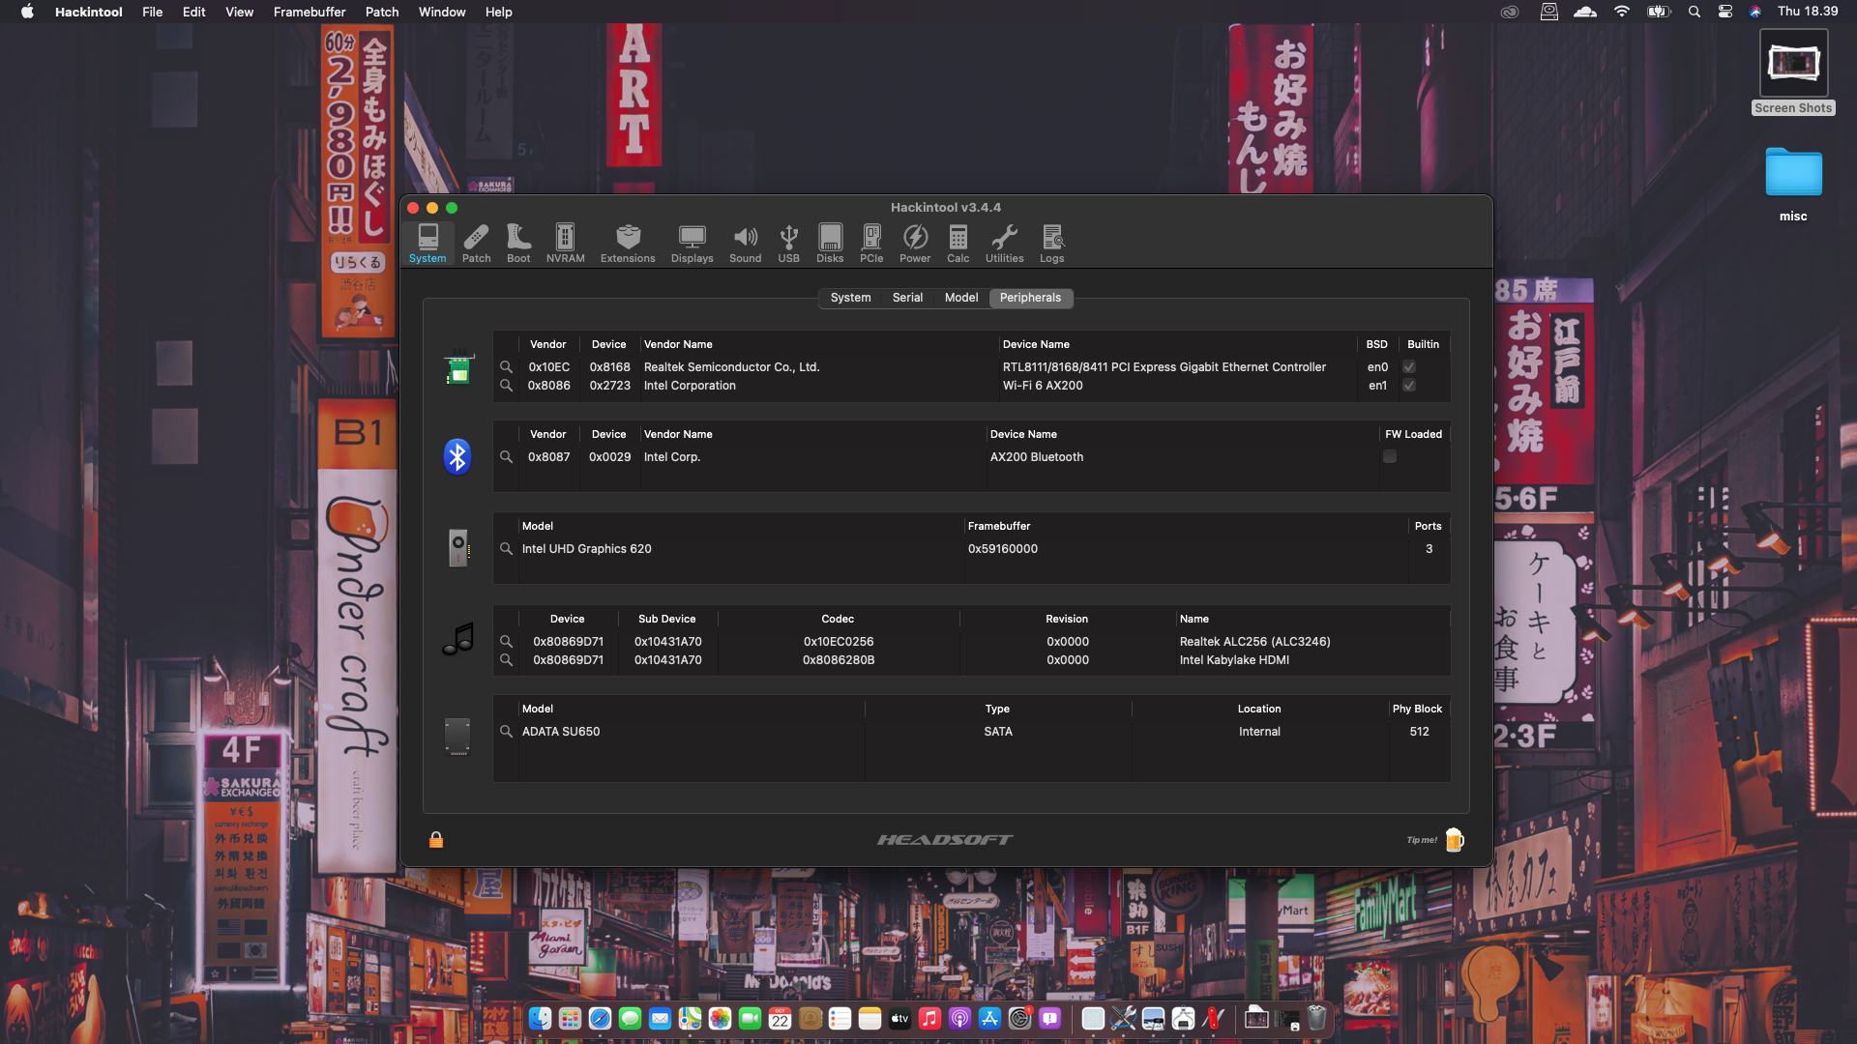
Task: Toggle Builtin checkbox for Wi-Fi 6 AX200
Action: (1409, 386)
